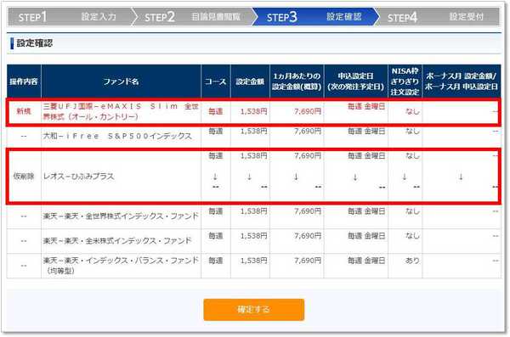Click the down arrow in ひふみプラス ボーナス月 cell
Image resolution: width=510 pixels, height=337 pixels.
pos(461,177)
